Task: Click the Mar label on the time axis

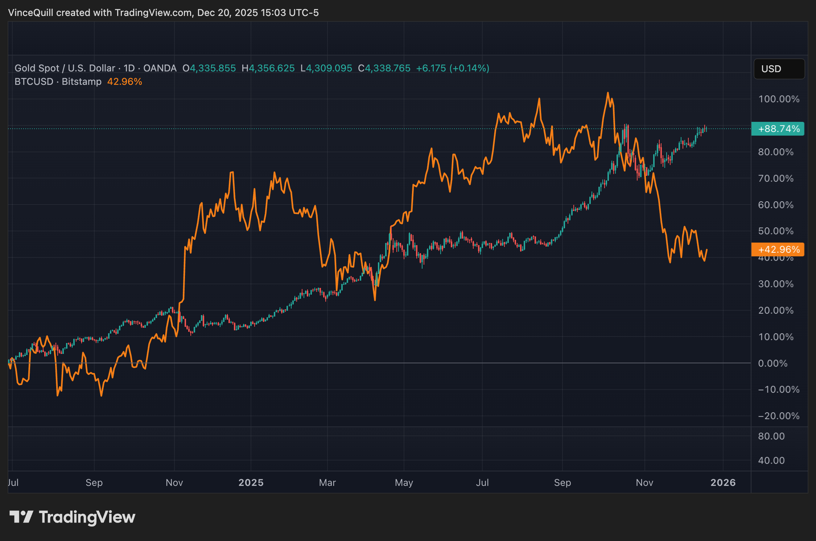Action: [x=327, y=483]
